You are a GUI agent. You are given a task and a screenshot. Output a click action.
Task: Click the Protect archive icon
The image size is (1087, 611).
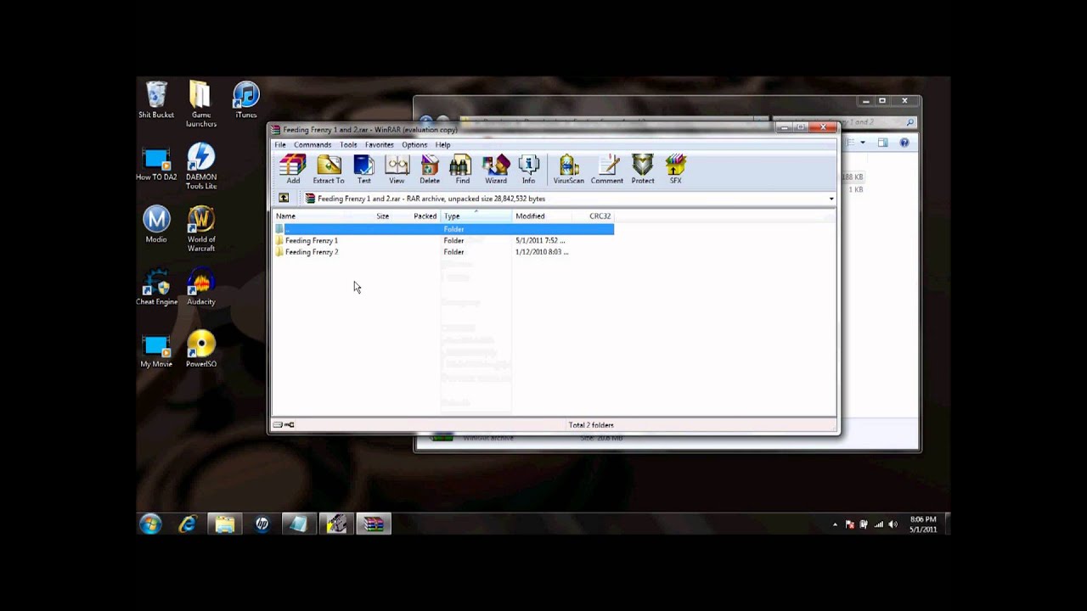coord(643,170)
